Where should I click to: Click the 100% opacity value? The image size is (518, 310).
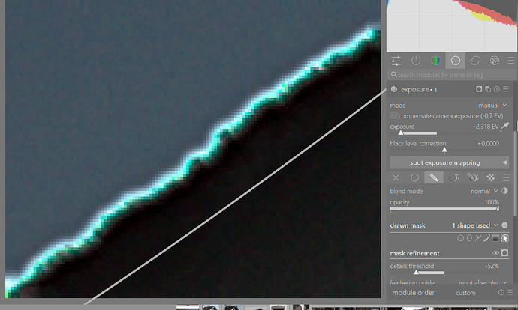pyautogui.click(x=492, y=202)
